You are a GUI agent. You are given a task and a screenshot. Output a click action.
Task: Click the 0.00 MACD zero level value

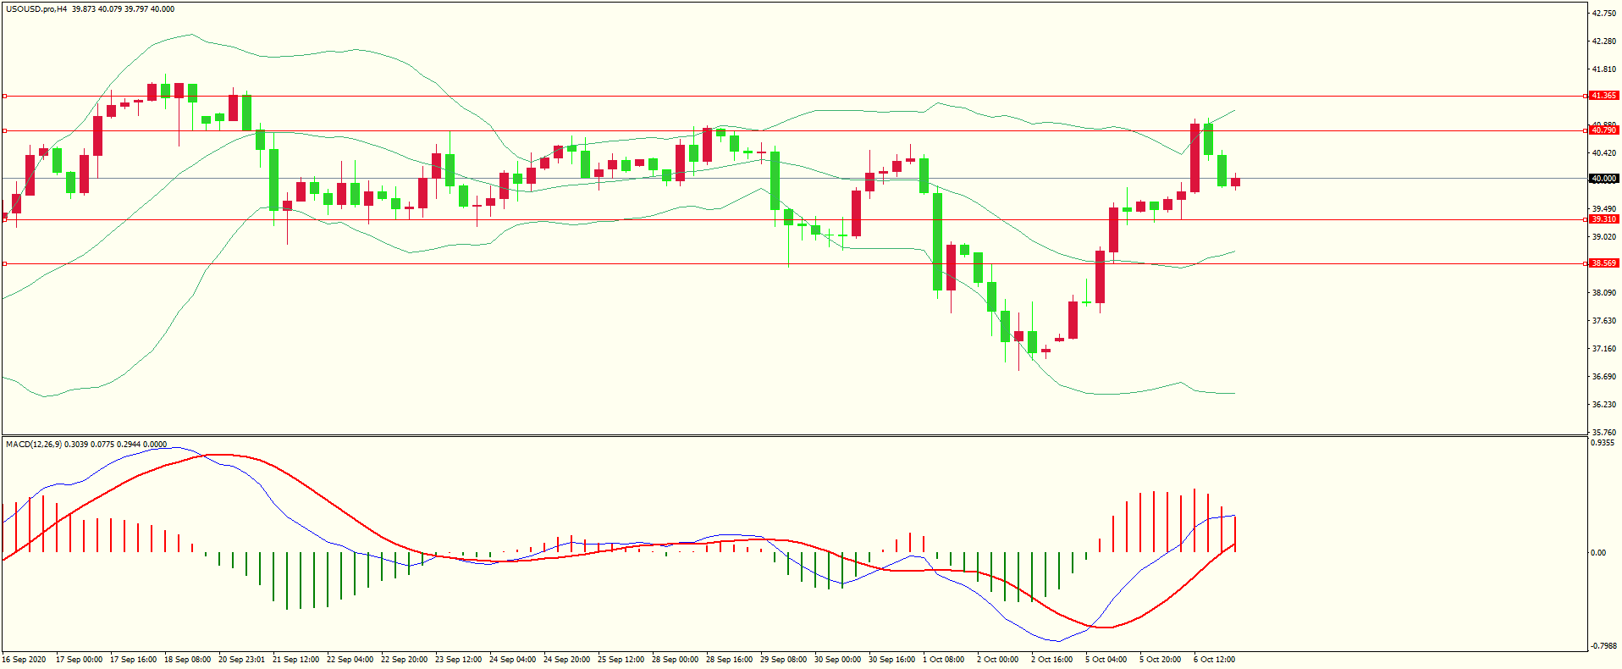(x=1598, y=553)
